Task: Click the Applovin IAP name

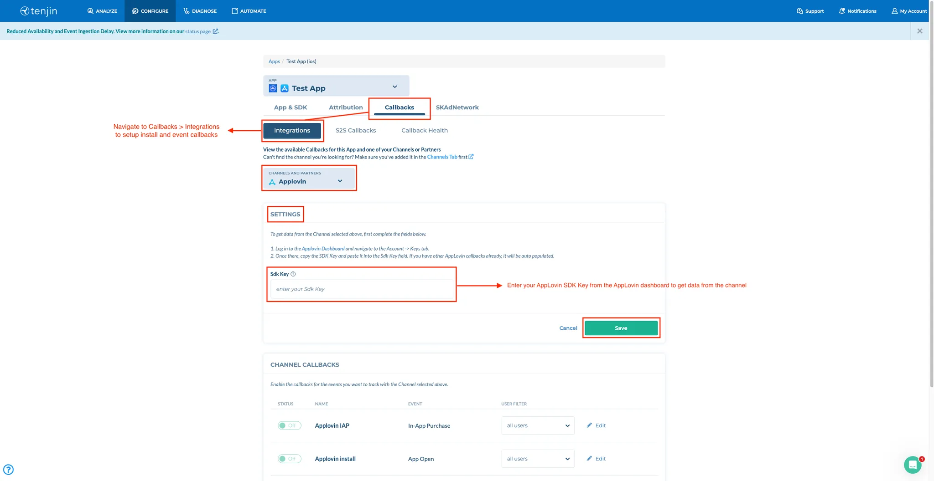Action: [332, 426]
